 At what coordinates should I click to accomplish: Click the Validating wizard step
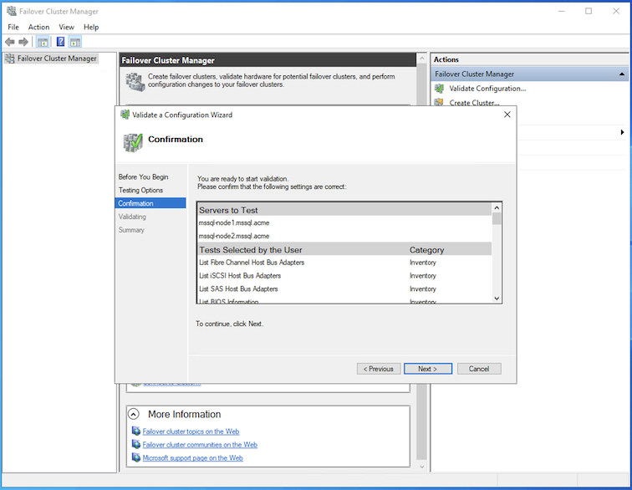point(132,217)
